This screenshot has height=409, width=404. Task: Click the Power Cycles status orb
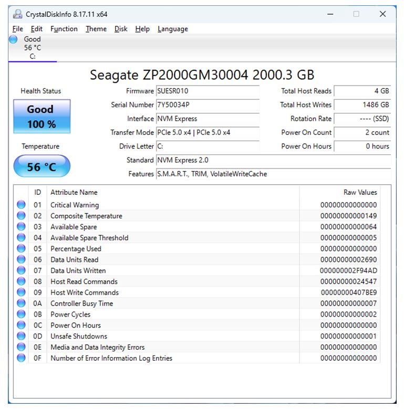click(x=21, y=314)
